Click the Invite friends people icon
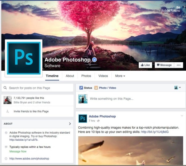Image resolution: width=186 pixels, height=166 pixels. click(8, 111)
